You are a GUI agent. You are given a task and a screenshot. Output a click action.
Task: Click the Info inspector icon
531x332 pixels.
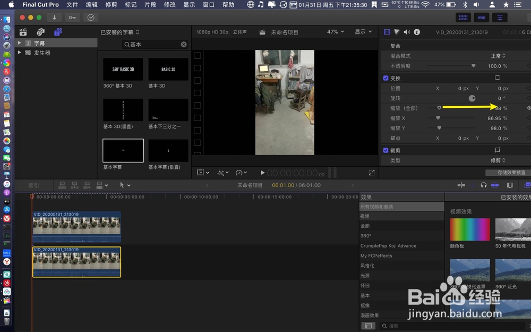coord(417,32)
